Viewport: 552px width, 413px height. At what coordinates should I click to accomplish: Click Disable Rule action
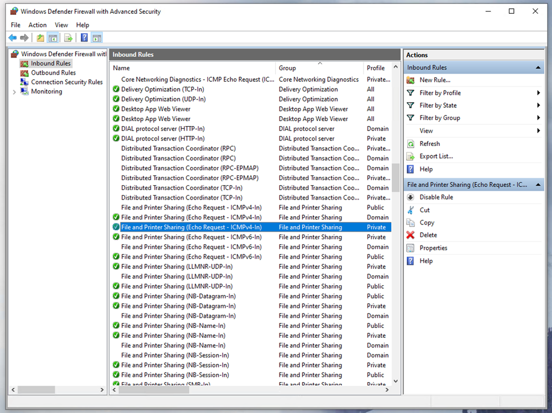click(x=436, y=197)
